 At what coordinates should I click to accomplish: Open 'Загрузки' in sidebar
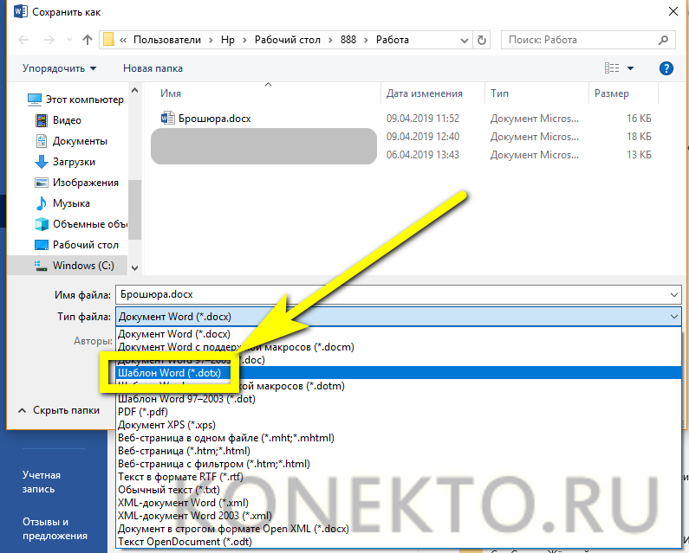[65, 162]
